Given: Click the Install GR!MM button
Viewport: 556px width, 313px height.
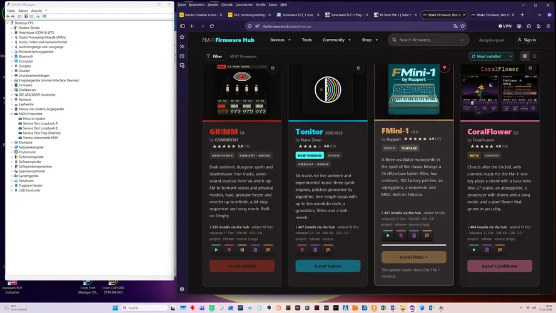Looking at the screenshot, I should tap(242, 266).
